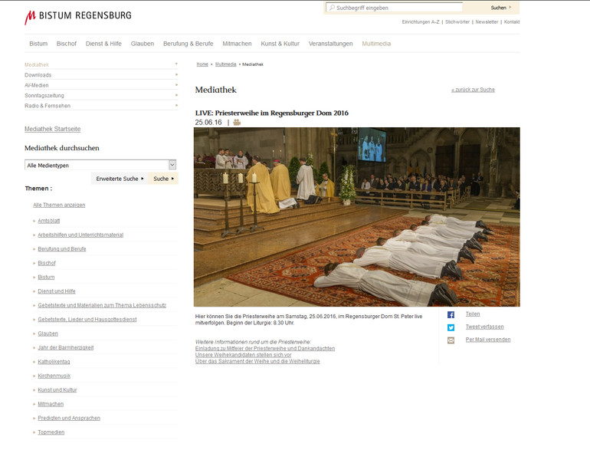Click the magnifier icon in search box
Image resolution: width=590 pixels, height=460 pixels.
tap(332, 8)
